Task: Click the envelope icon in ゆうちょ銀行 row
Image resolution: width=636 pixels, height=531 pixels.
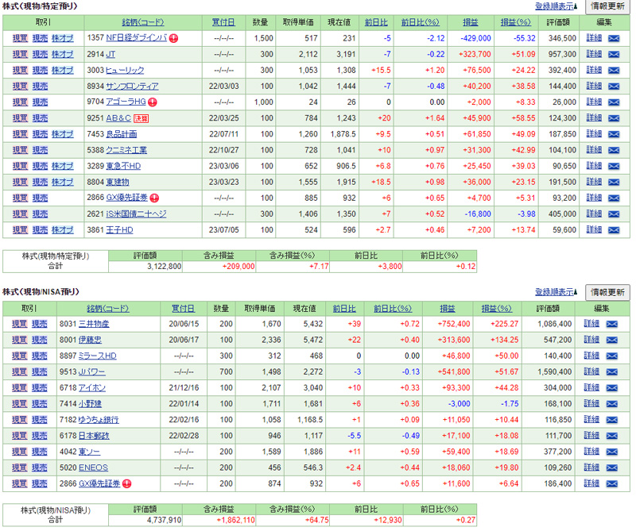Action: [x=611, y=420]
